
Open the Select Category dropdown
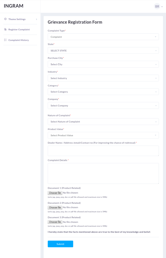103,92
